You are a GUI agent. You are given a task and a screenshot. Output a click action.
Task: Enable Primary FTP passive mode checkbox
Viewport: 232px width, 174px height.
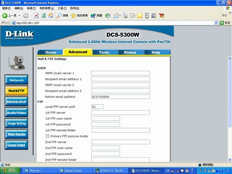pos(47,136)
